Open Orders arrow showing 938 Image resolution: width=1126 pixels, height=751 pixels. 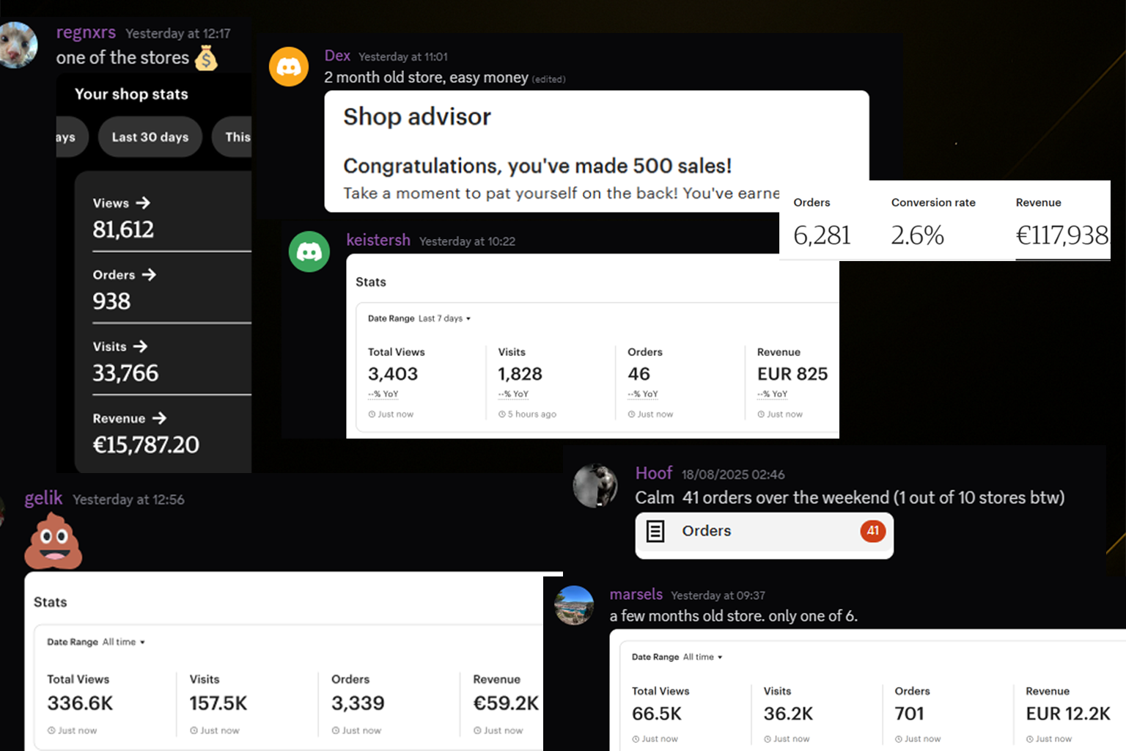click(149, 274)
